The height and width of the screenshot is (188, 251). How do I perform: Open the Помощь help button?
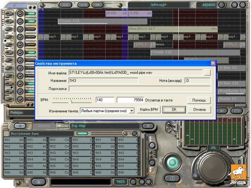pos(199,100)
